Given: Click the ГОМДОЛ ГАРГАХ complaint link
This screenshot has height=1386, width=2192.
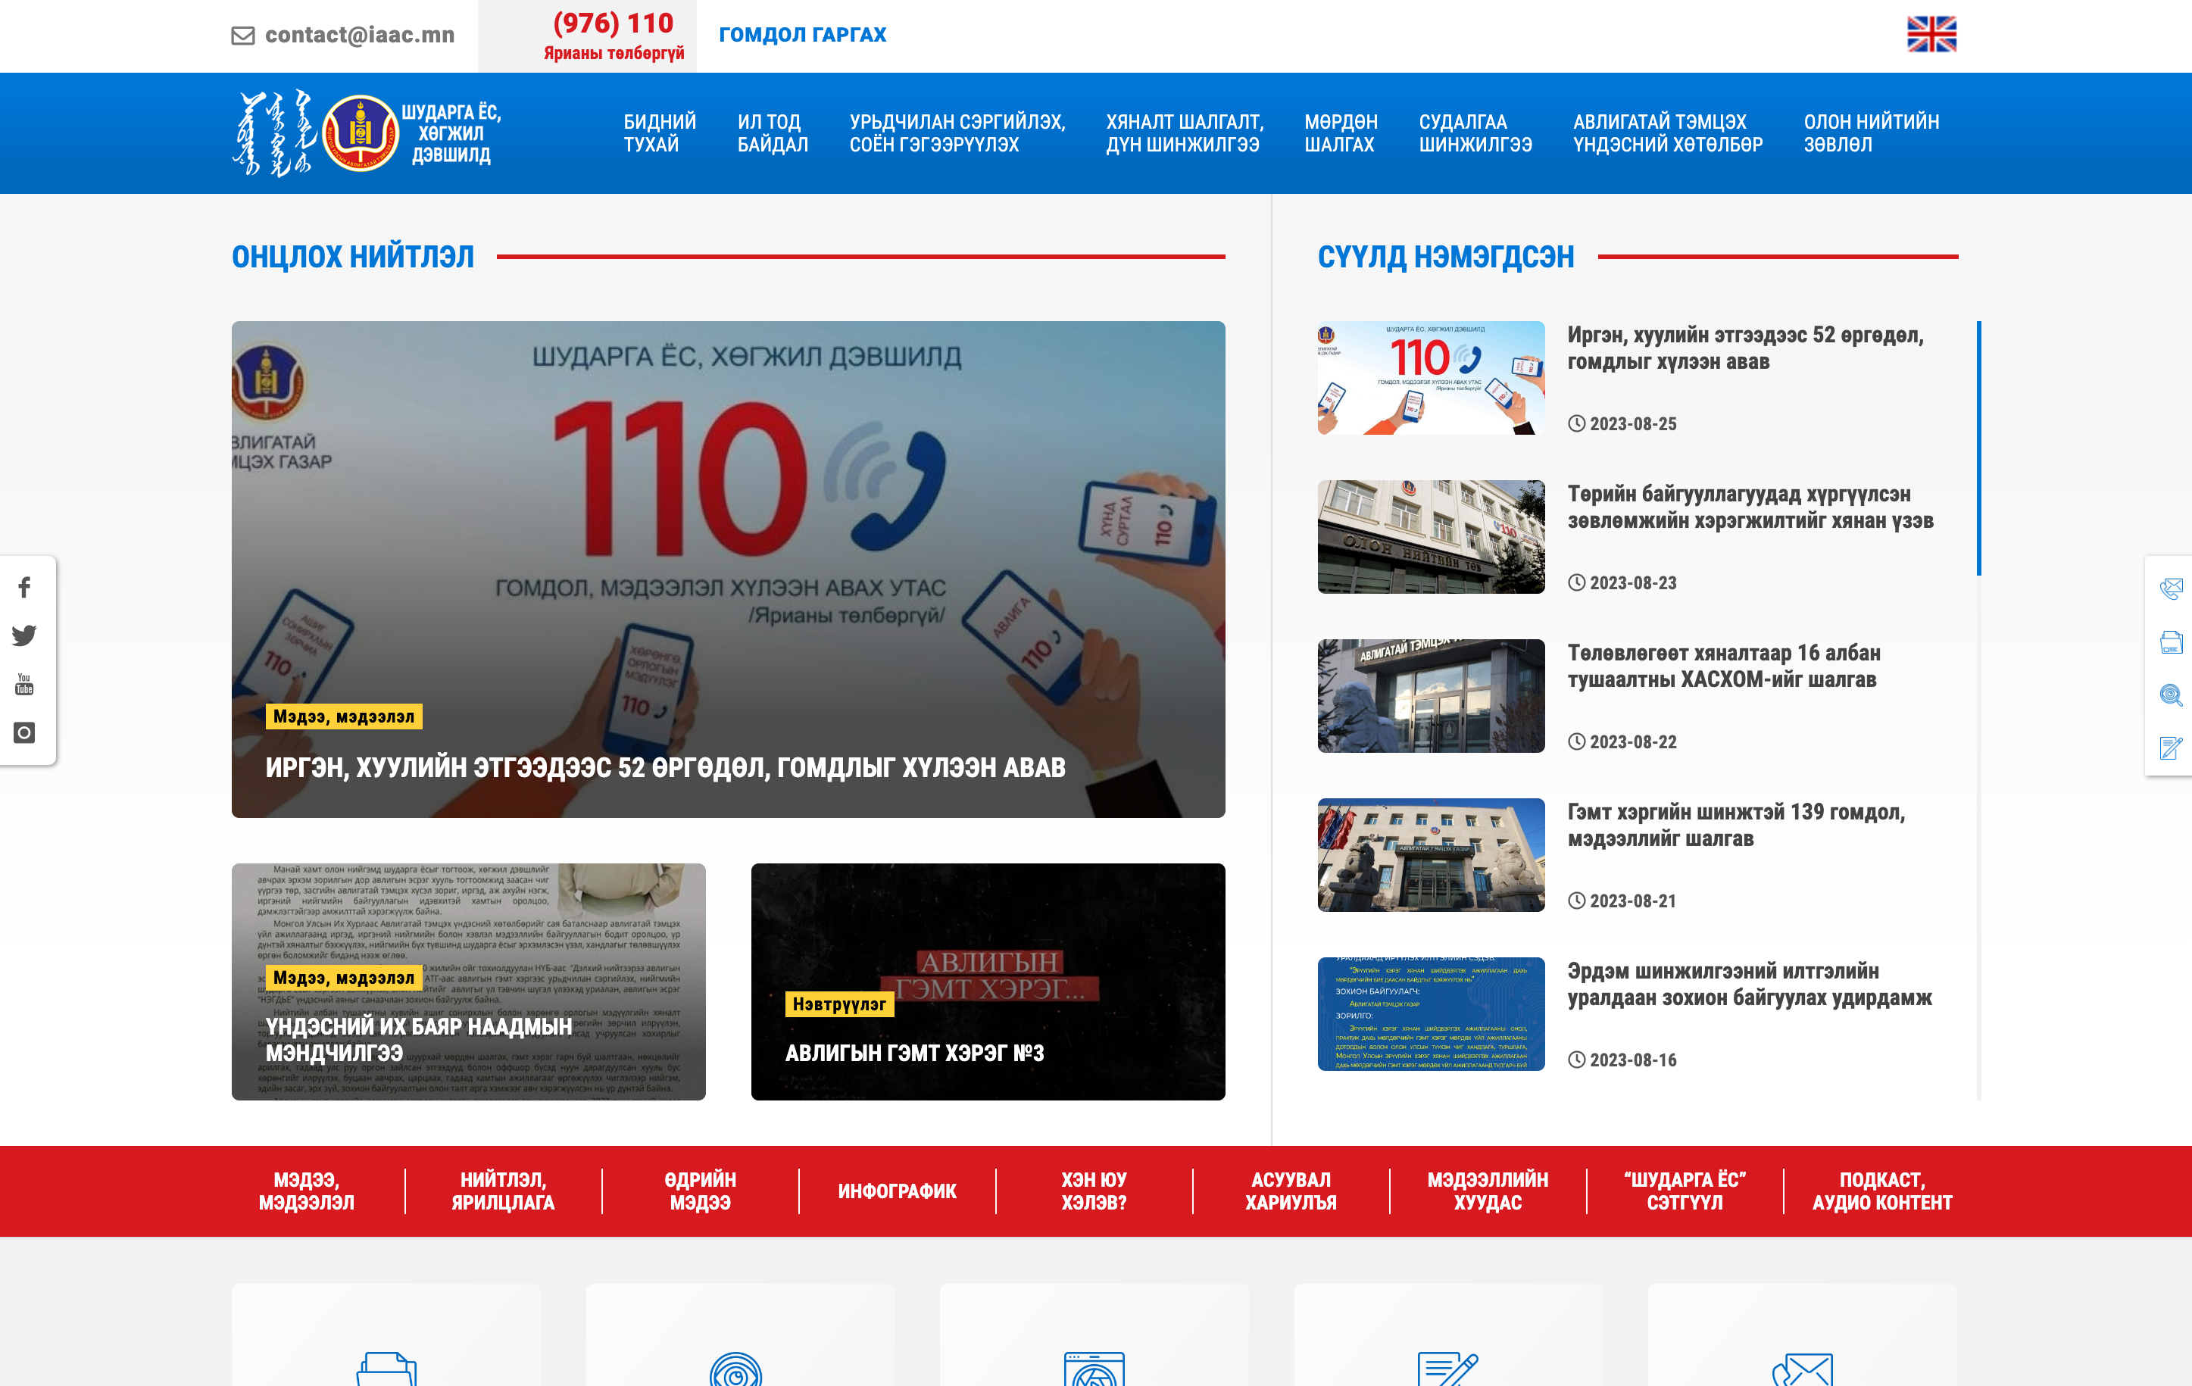Looking at the screenshot, I should [802, 35].
